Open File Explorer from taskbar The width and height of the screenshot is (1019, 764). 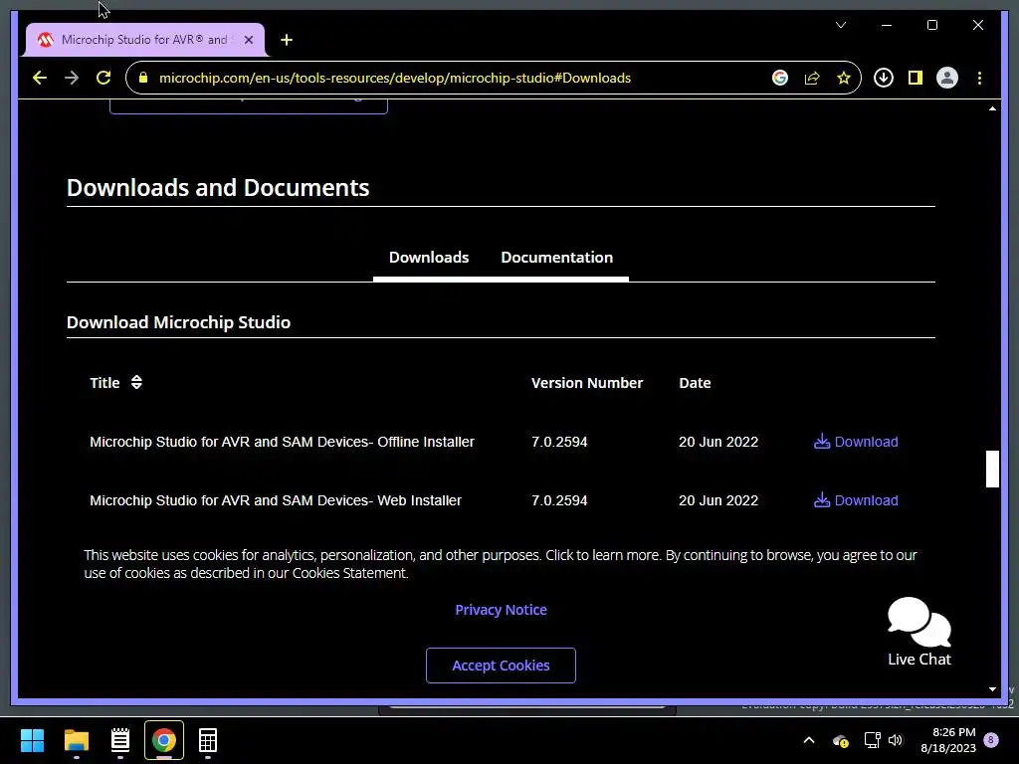pyautogui.click(x=76, y=740)
